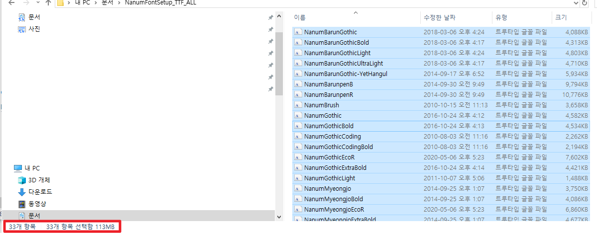The image size is (597, 233).
Task: Click NanumFontSetup_TTF_ALL in address path
Action: (161, 3)
